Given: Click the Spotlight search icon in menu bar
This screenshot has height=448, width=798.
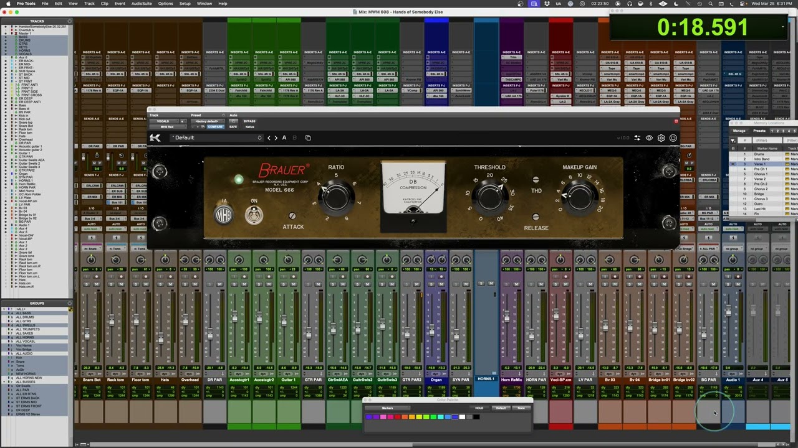Looking at the screenshot, I should (710, 4).
